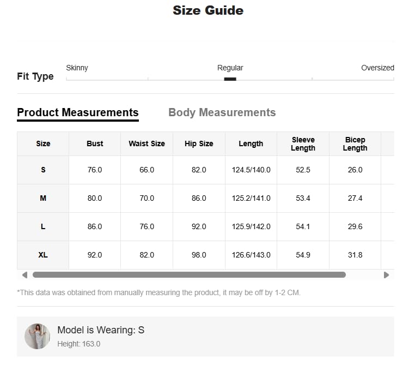Click the right scroll arrow under the table
Image resolution: width=415 pixels, height=365 pixels.
click(386, 275)
